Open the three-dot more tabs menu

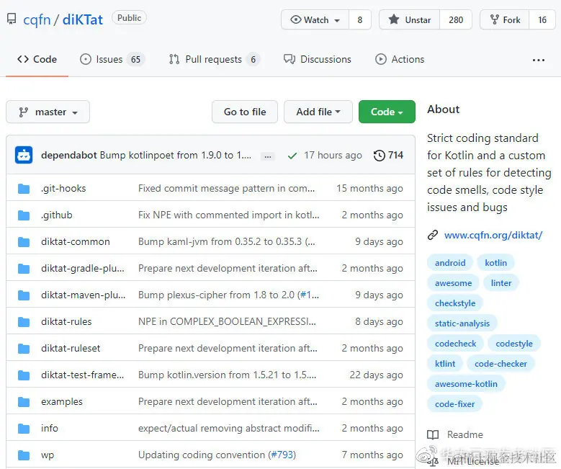tap(539, 60)
